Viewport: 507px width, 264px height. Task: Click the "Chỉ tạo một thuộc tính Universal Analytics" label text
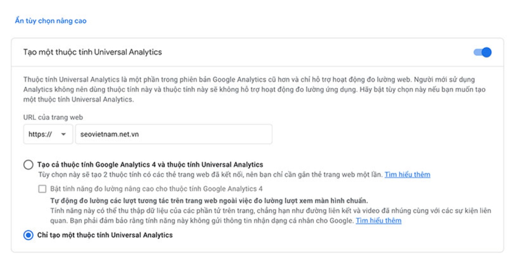[105, 235]
